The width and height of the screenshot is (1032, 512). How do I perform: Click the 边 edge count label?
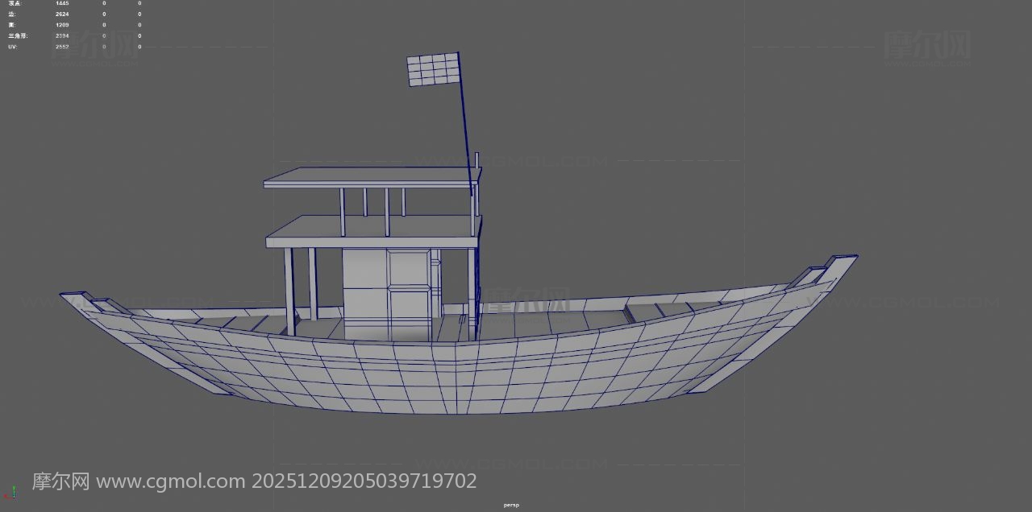[12, 14]
